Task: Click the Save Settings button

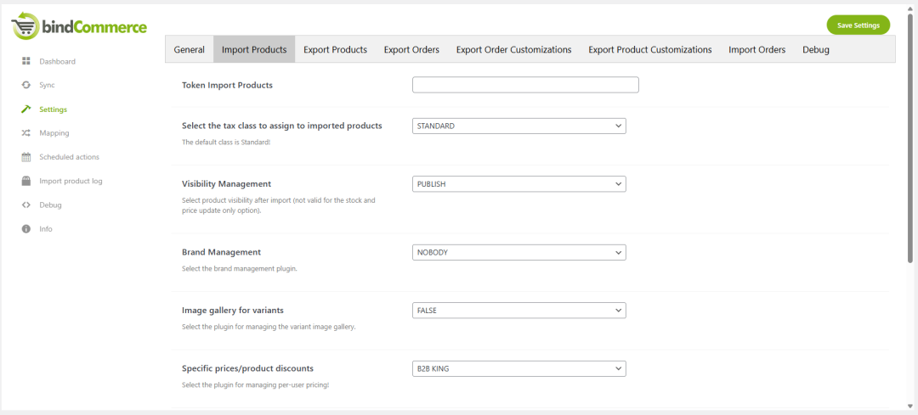Action: coord(858,25)
